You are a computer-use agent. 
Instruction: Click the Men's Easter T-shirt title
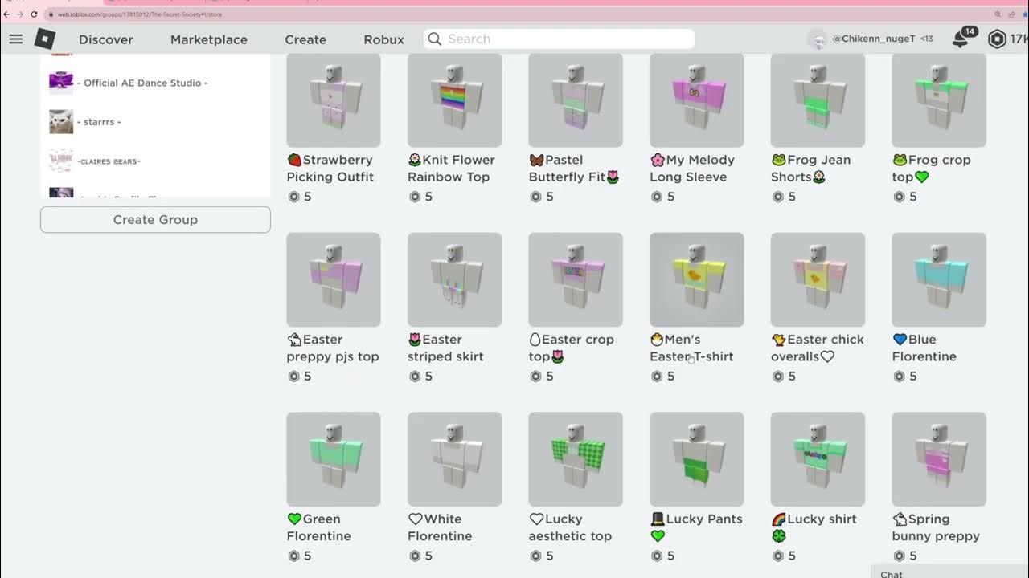pos(691,348)
